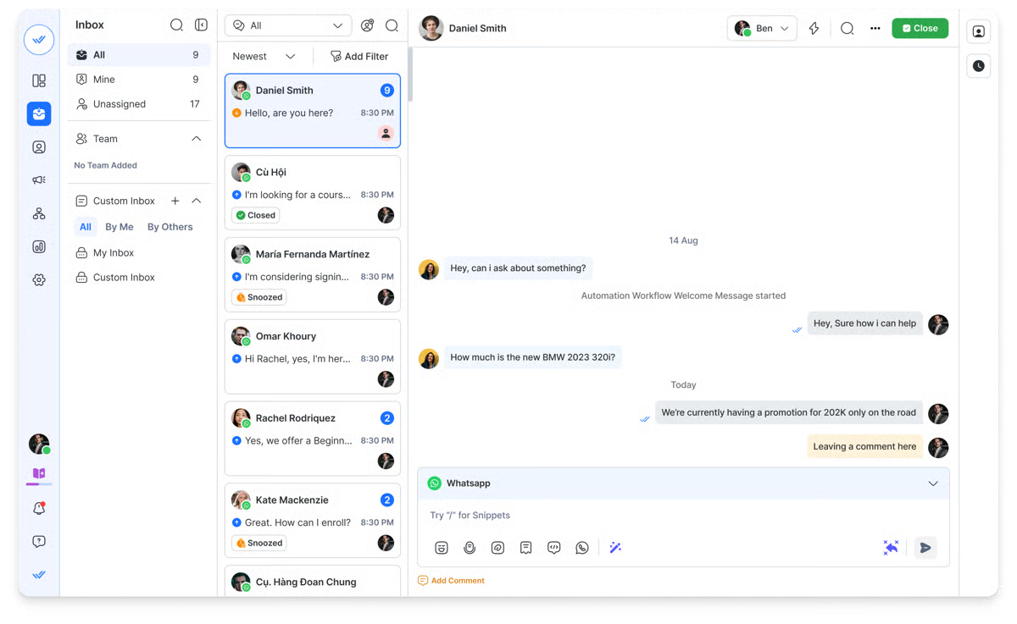This screenshot has height=624, width=1017.
Task: Open the Newest sort dropdown
Action: point(264,57)
